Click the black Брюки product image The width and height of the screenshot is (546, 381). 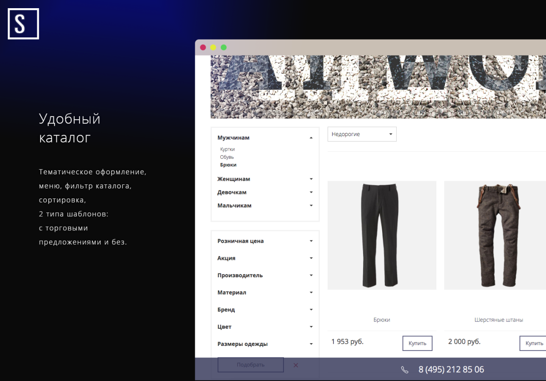click(382, 235)
